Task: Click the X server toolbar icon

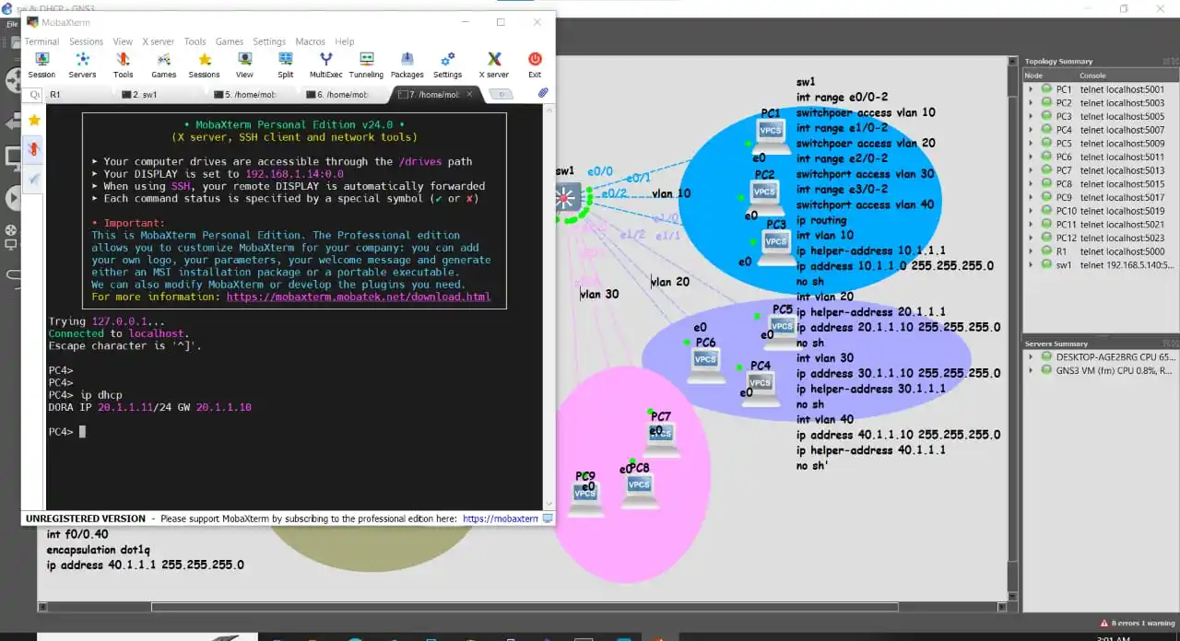Action: pos(494,64)
